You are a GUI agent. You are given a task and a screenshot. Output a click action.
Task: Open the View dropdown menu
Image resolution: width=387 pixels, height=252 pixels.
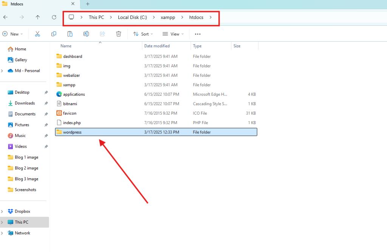pos(173,34)
